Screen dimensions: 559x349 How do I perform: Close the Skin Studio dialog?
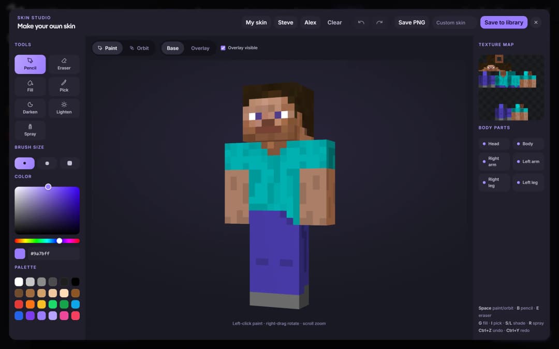point(536,22)
